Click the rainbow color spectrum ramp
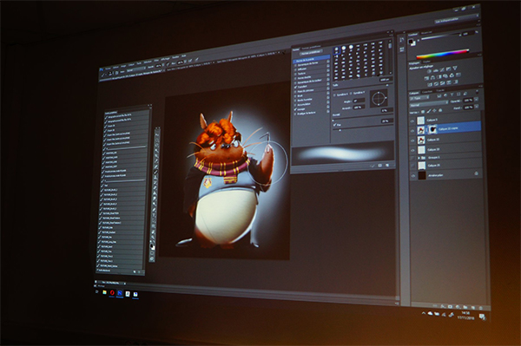 coord(443,54)
